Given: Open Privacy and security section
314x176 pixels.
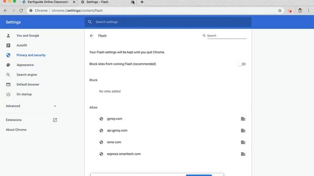Looking at the screenshot, I should click(x=31, y=55).
